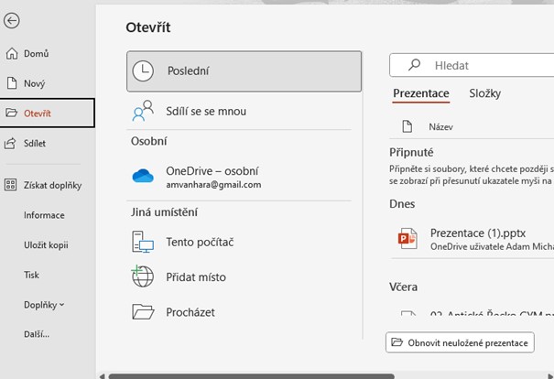Viewport: 554px width, 379px height.
Task: Click the OneDrive cloud icon
Action: click(x=143, y=176)
